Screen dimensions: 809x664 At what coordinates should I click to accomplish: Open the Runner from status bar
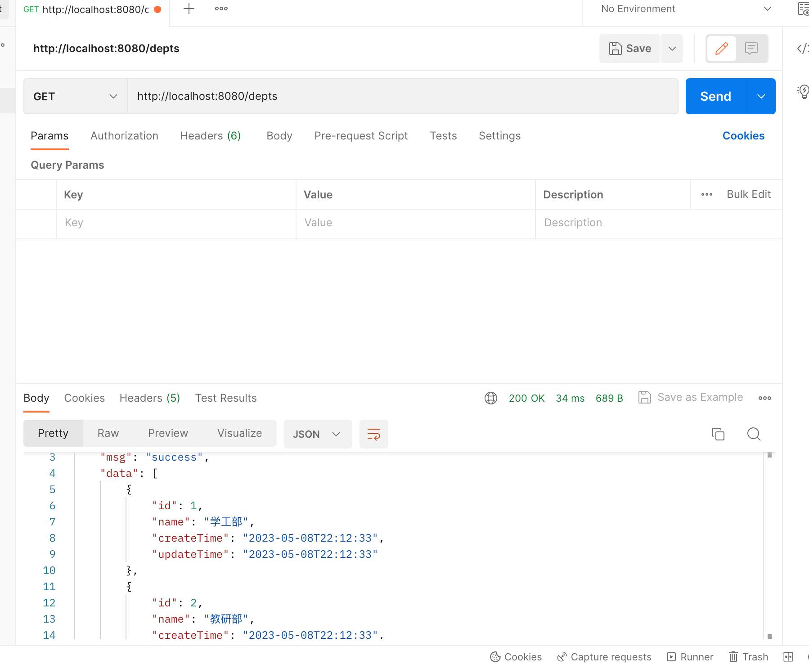click(690, 657)
